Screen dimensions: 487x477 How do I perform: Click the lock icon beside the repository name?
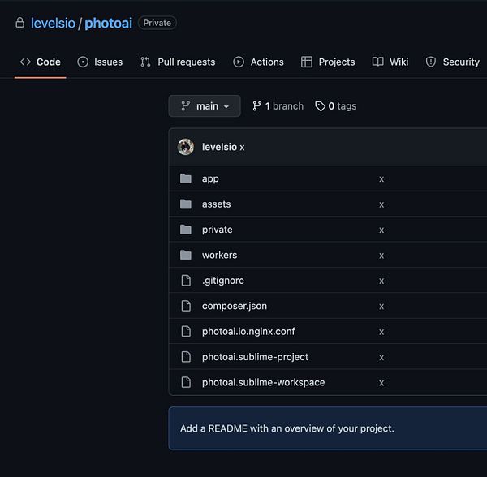point(19,23)
